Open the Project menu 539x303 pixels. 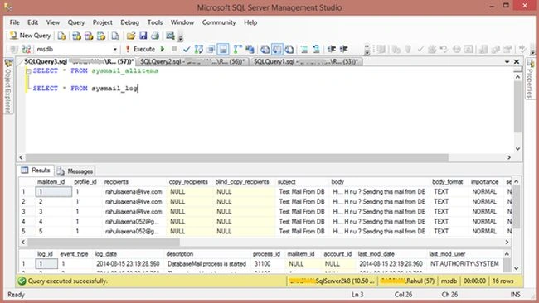[x=103, y=22]
